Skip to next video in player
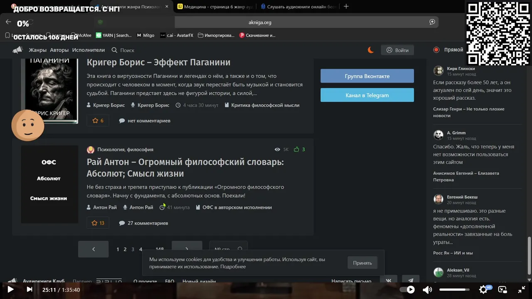Image resolution: width=532 pixels, height=299 pixels. pos(30,289)
